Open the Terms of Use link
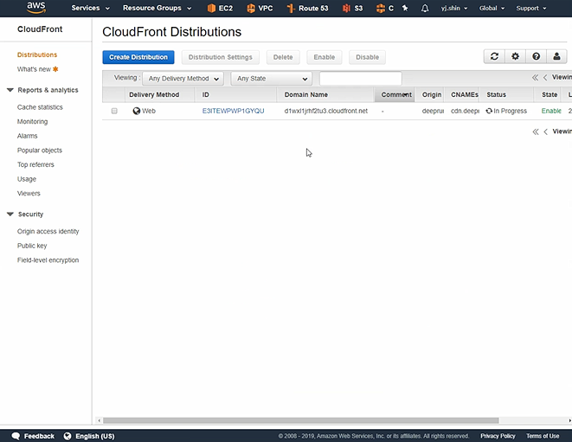This screenshot has width=572, height=442. pyautogui.click(x=543, y=436)
